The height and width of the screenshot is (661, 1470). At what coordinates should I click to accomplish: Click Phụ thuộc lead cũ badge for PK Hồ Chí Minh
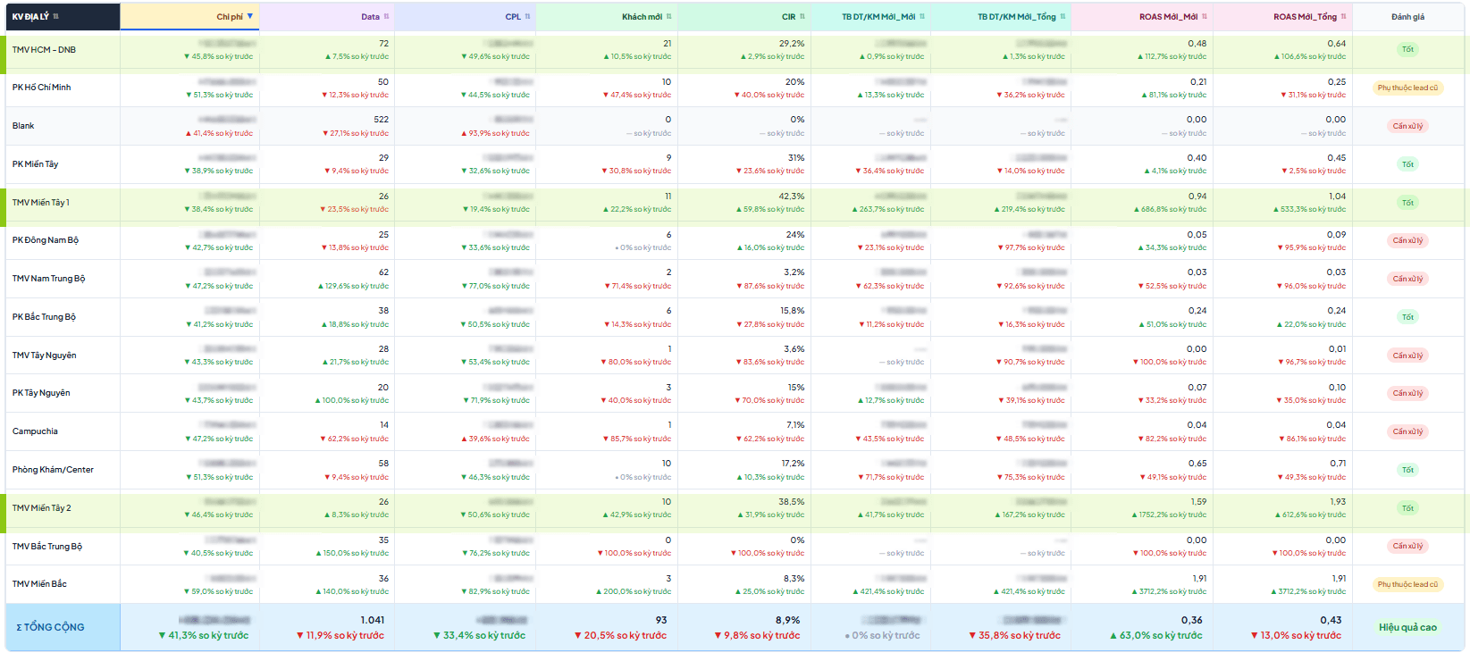(x=1407, y=88)
